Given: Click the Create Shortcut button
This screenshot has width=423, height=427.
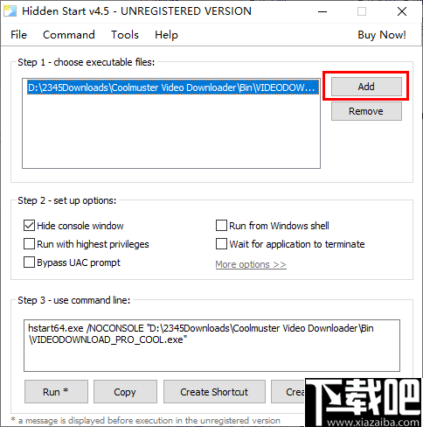Looking at the screenshot, I should pos(214,392).
